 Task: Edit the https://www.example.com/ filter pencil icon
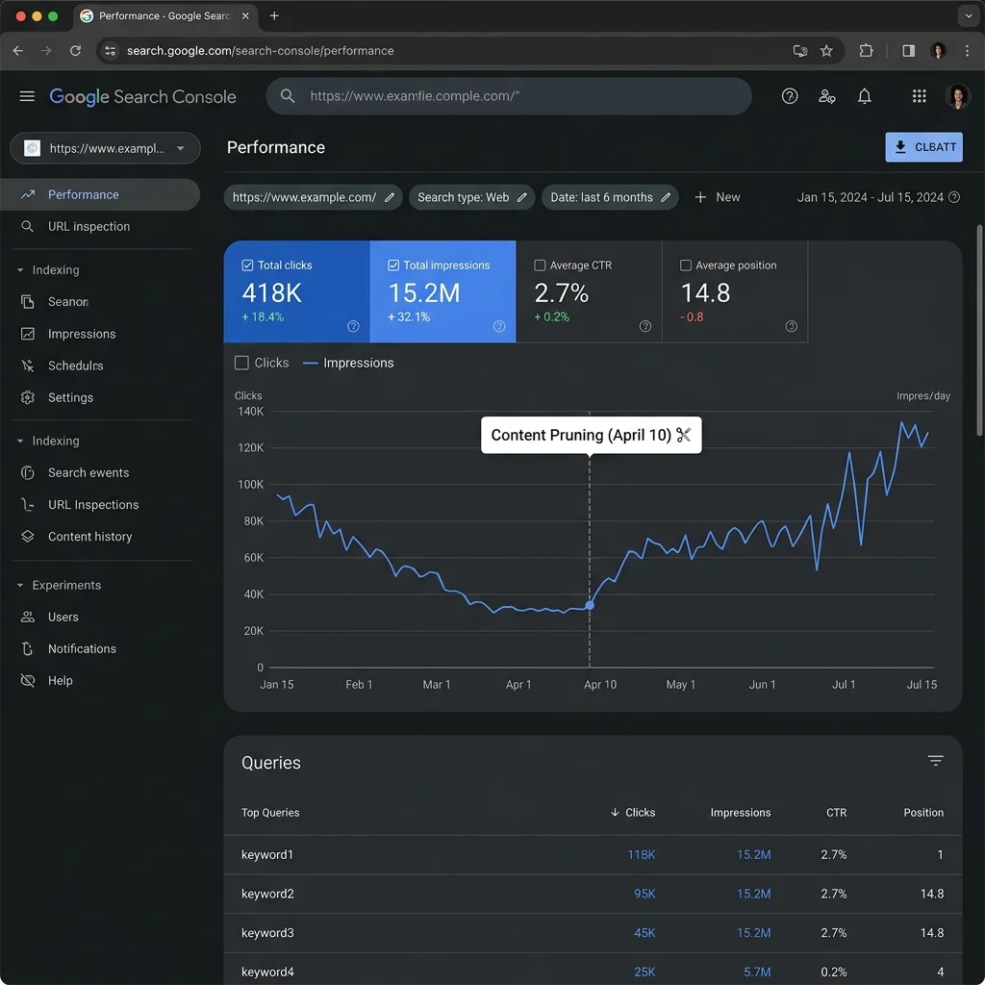point(390,197)
